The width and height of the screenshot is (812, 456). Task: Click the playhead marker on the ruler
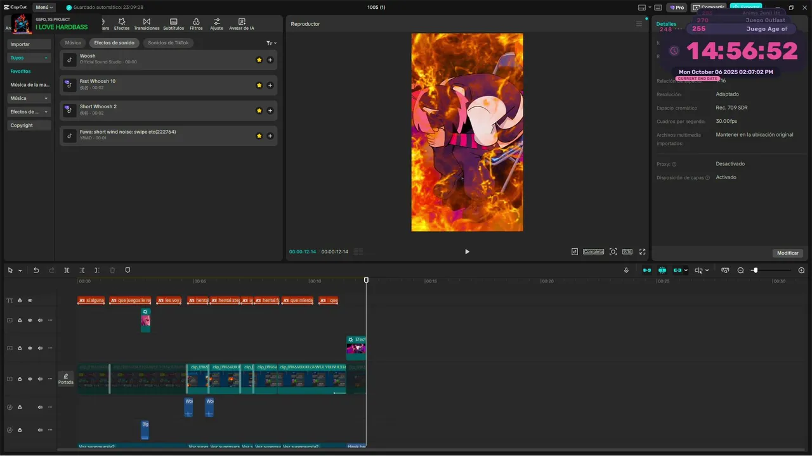click(x=366, y=280)
